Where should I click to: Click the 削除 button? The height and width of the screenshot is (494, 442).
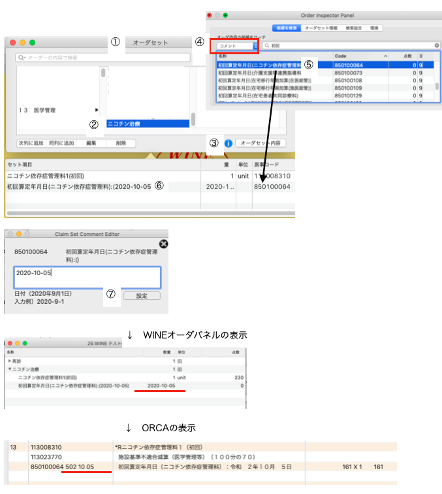(120, 143)
